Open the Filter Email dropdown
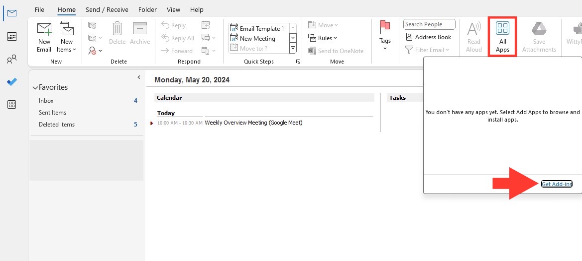This screenshot has height=261, width=582. click(x=427, y=50)
